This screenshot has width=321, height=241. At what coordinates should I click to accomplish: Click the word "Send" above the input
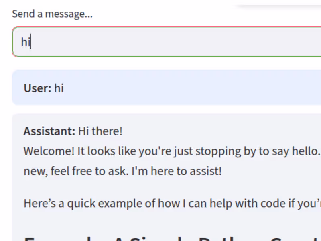coord(20,14)
